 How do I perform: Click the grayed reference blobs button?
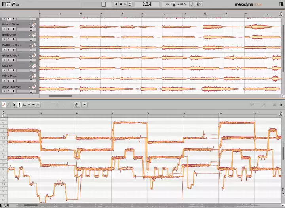[x=8, y=105]
